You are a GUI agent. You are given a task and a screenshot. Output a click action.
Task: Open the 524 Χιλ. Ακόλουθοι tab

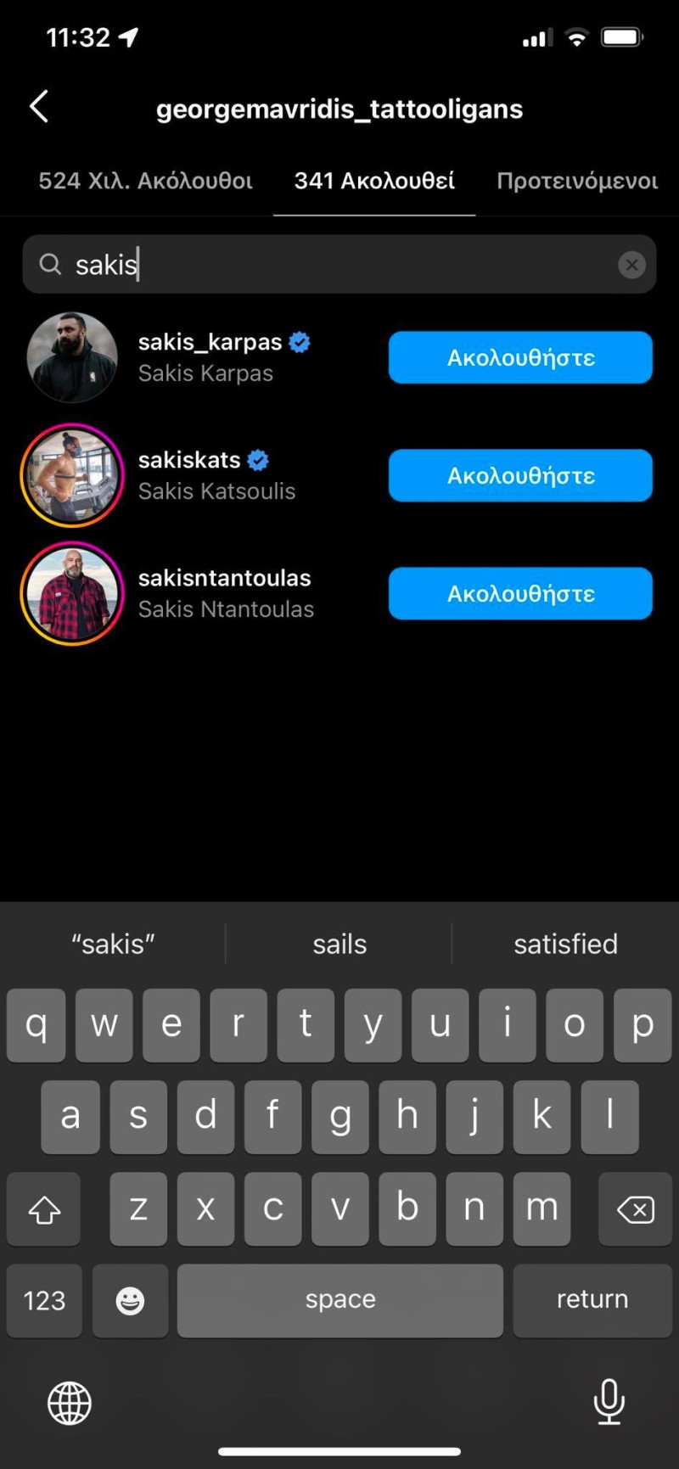[x=145, y=181]
